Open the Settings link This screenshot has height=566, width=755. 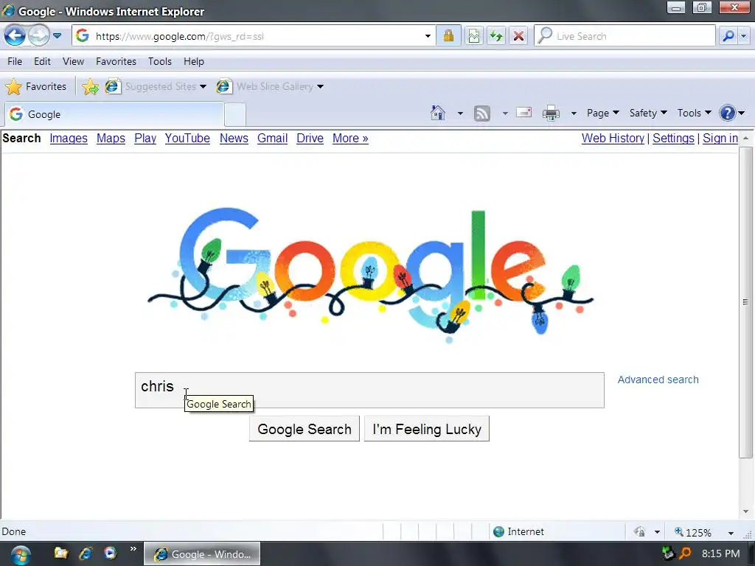tap(673, 138)
